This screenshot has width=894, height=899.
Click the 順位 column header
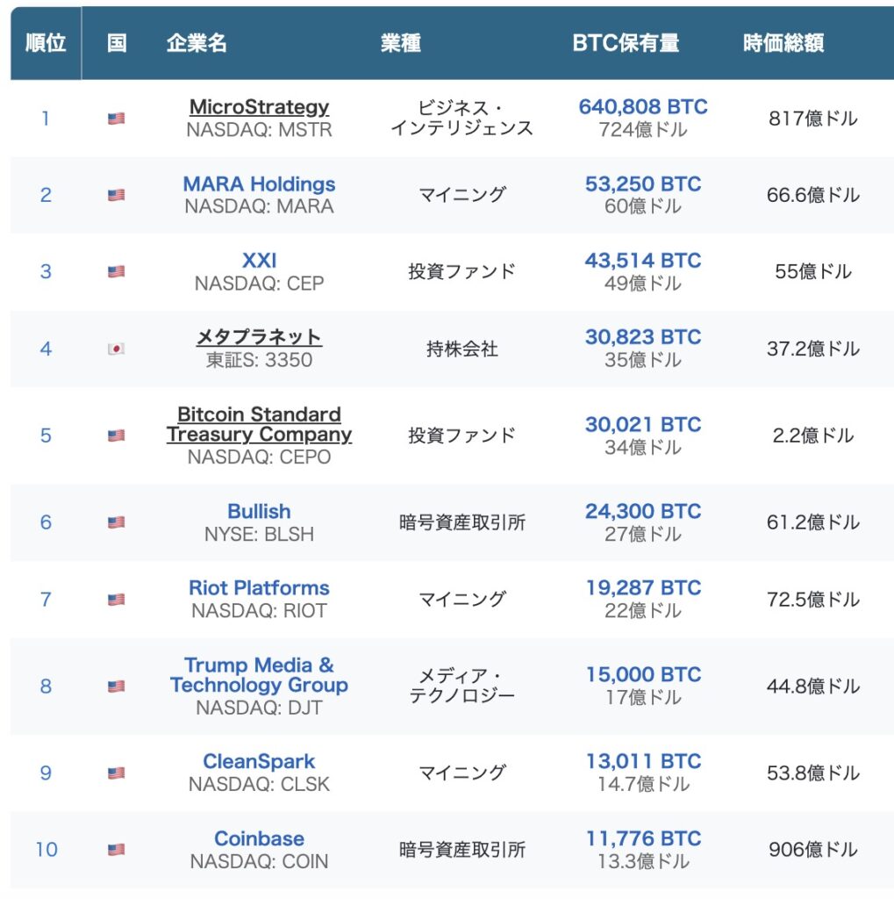[x=46, y=43]
